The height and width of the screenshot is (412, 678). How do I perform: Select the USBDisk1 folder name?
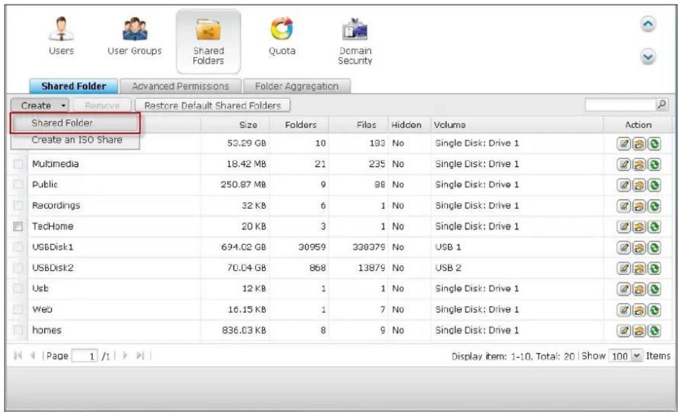[x=53, y=247]
